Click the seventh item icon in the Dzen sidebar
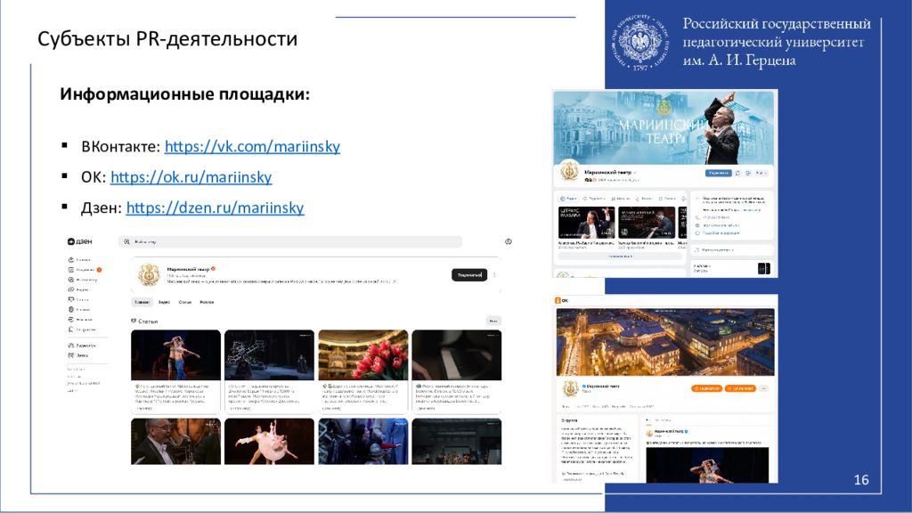The height and width of the screenshot is (513, 912). (71, 320)
